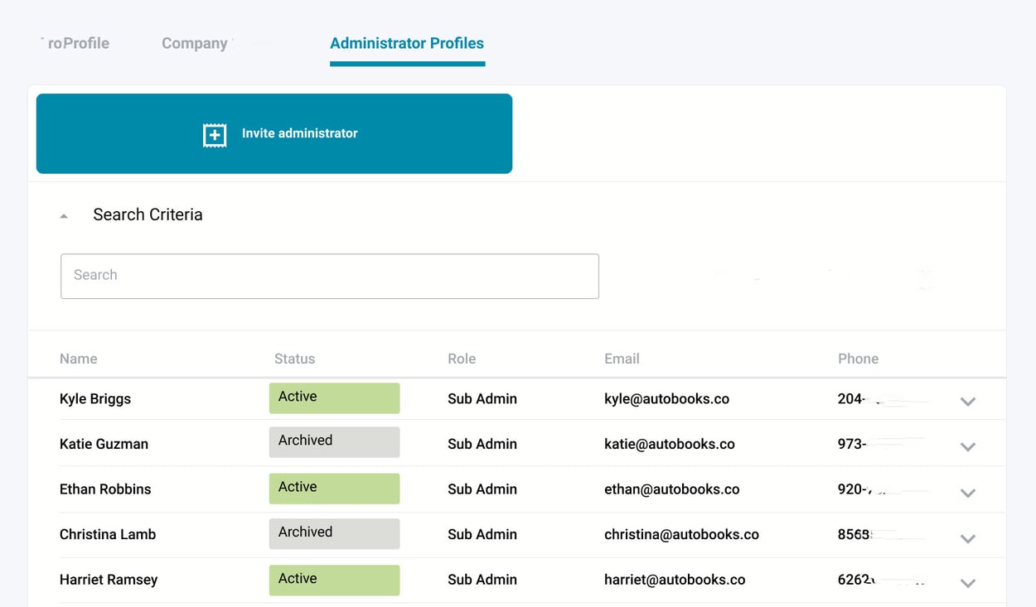Collapse the Search Criteria section arrow
Viewport: 1036px width, 607px height.
(x=64, y=214)
